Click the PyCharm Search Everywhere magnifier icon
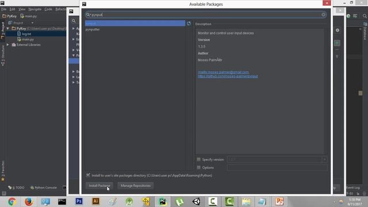Image resolution: width=368 pixels, height=207 pixels. [x=365, y=16]
